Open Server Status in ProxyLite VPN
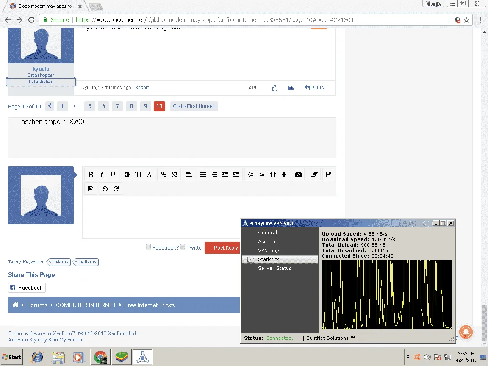 [x=275, y=268]
